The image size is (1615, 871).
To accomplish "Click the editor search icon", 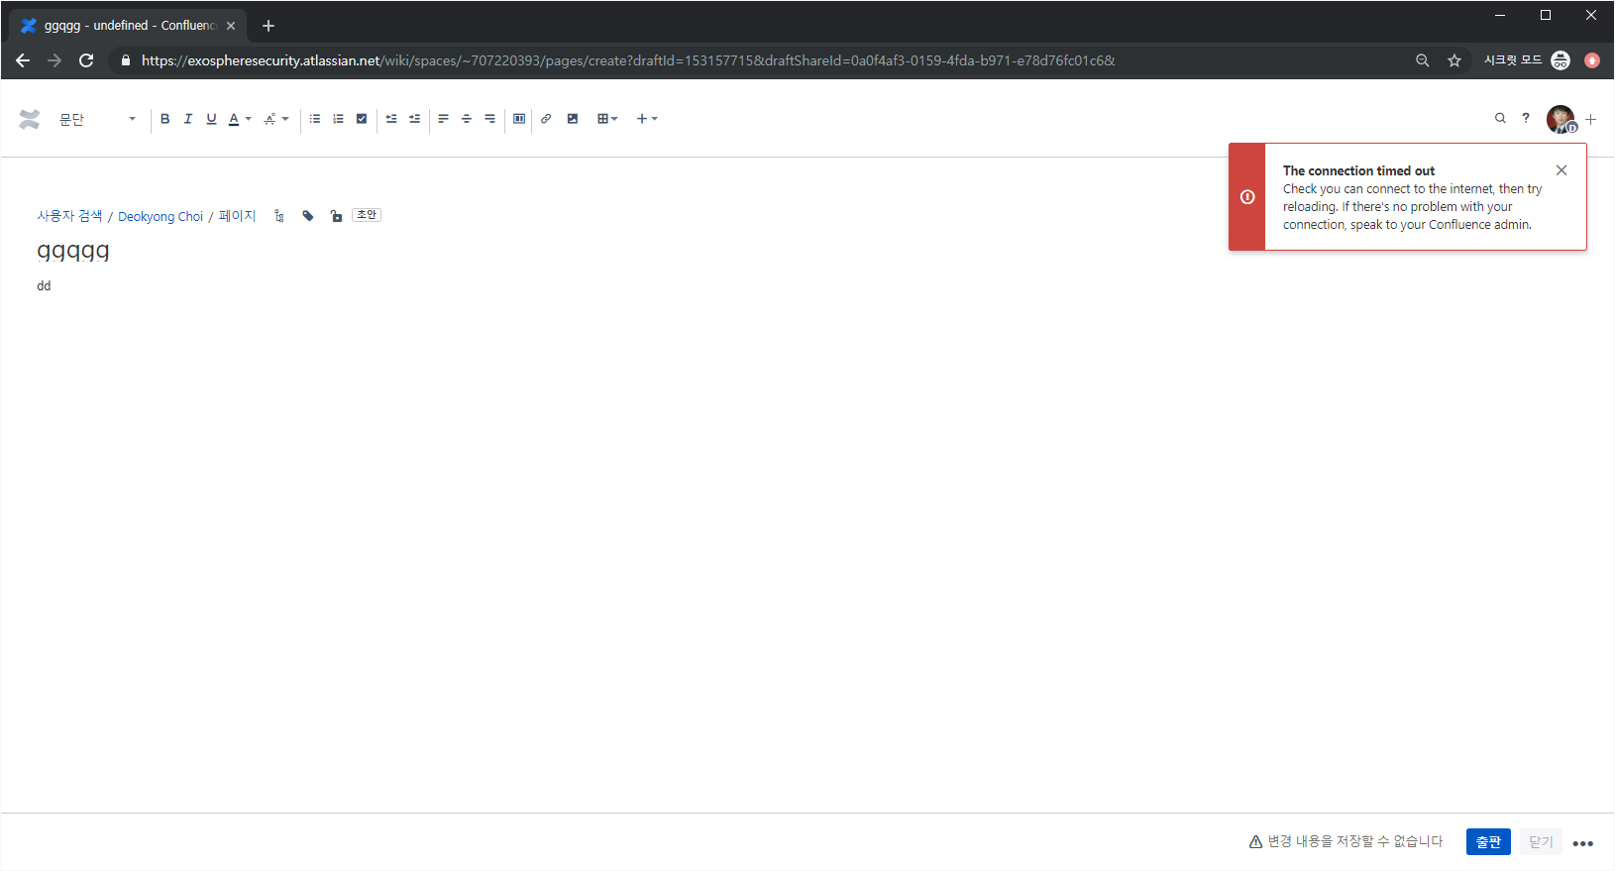I will (1500, 118).
